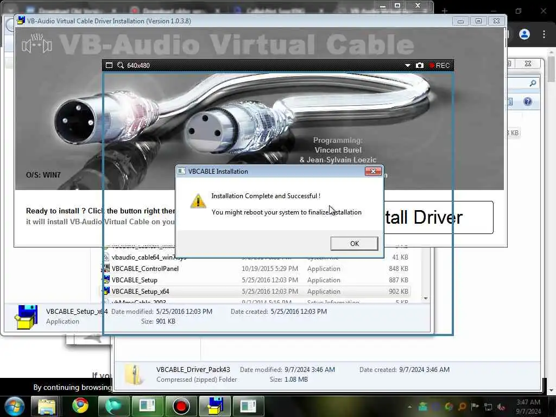
Task: Click the 848 KB size cell
Action: (x=398, y=269)
